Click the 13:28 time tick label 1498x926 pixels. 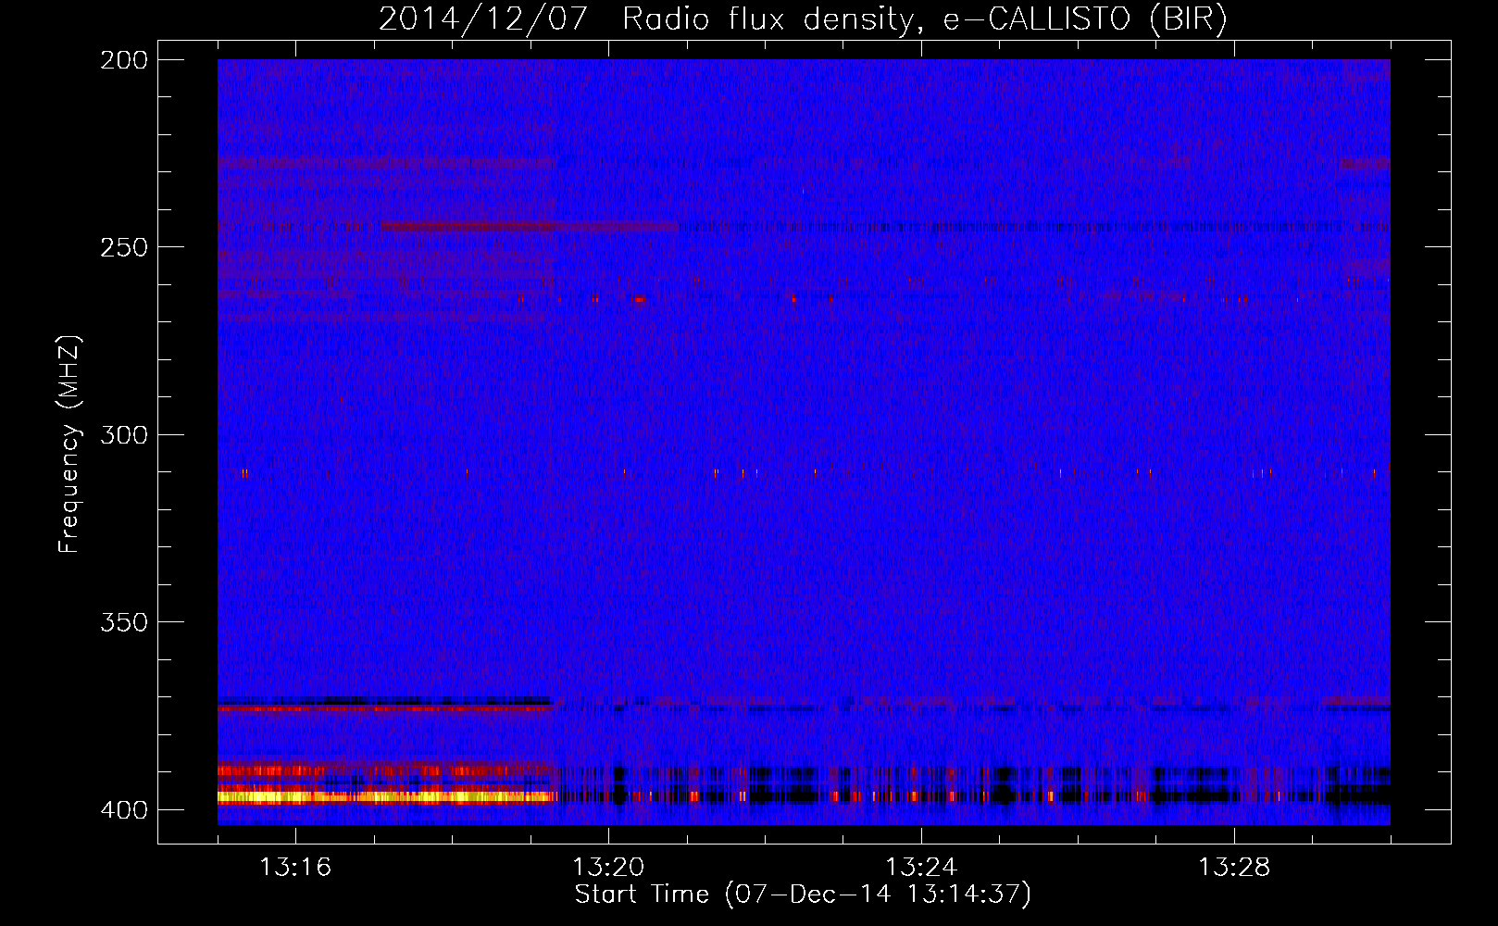coord(1234,868)
